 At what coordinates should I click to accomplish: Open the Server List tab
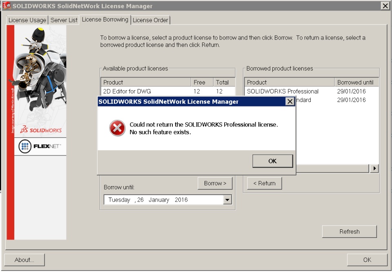click(64, 20)
